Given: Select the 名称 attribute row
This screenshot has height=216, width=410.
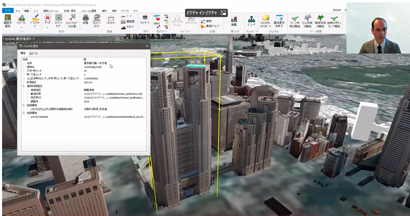Looking at the screenshot, I should click(x=31, y=63).
